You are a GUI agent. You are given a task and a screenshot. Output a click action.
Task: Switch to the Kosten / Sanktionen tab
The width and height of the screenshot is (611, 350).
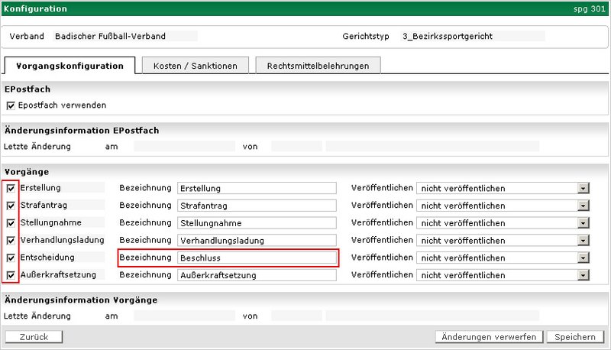[195, 66]
